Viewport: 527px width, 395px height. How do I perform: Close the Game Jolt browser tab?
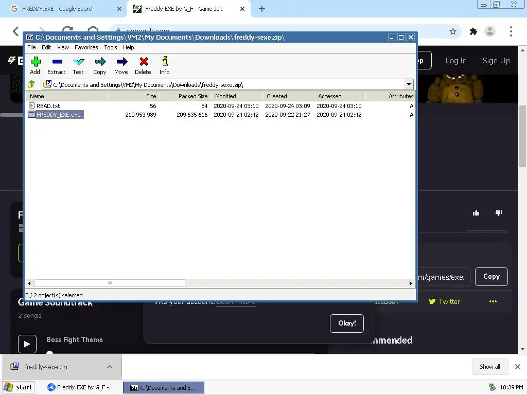[242, 9]
